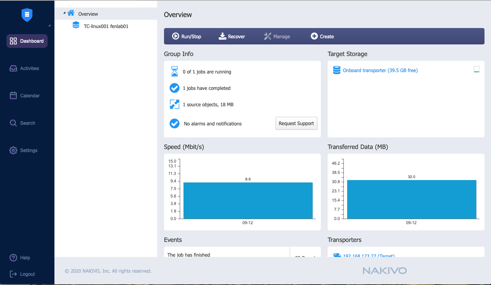
Task: Click the jobs completed checkmark icon
Action: tap(175, 88)
